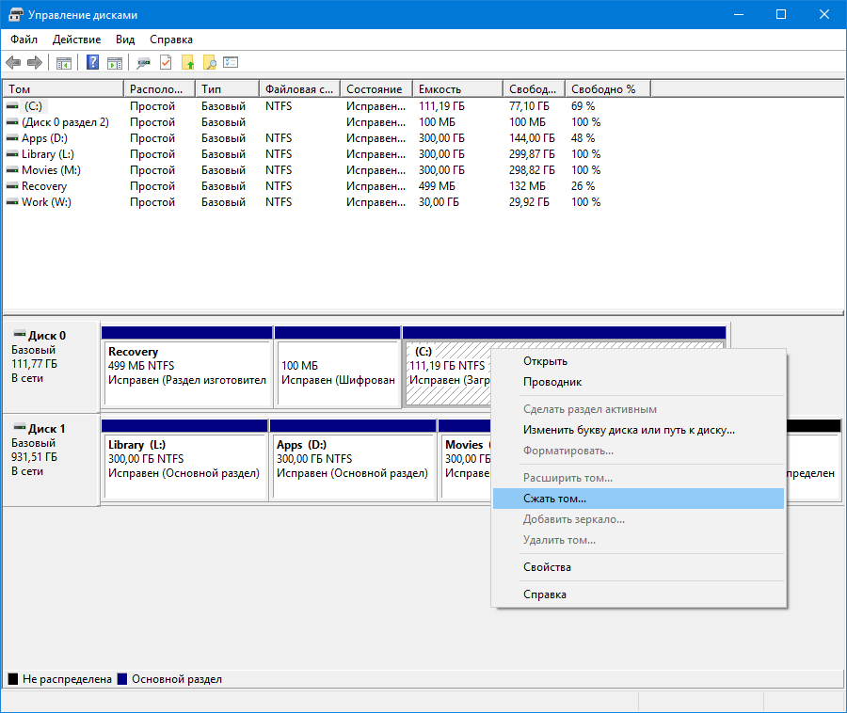The image size is (847, 713).
Task: Click Изменить букву диска или путь к диску
Action: click(x=629, y=430)
